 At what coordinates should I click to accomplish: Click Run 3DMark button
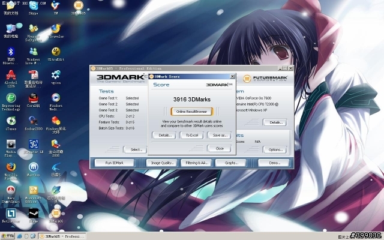pyautogui.click(x=115, y=163)
